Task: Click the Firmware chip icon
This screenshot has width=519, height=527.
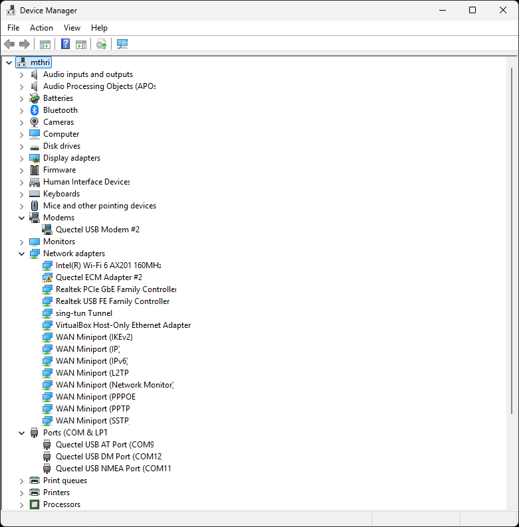Action: (35, 170)
